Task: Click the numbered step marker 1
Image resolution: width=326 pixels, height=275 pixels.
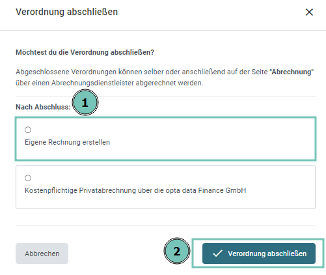Action: pyautogui.click(x=85, y=102)
